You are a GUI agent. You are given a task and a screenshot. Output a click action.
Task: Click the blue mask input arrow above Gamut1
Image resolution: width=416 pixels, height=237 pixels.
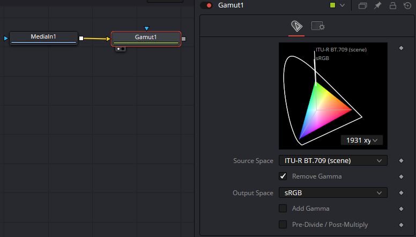pos(146,28)
